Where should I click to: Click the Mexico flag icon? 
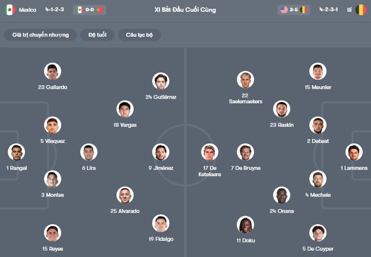pyautogui.click(x=10, y=10)
